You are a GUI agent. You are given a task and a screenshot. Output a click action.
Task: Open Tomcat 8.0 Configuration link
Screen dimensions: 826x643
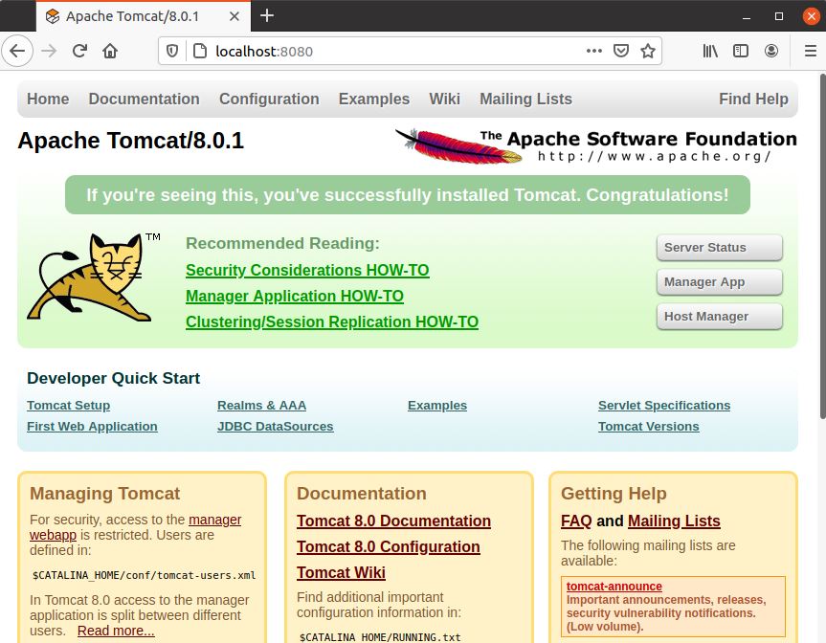(x=389, y=546)
